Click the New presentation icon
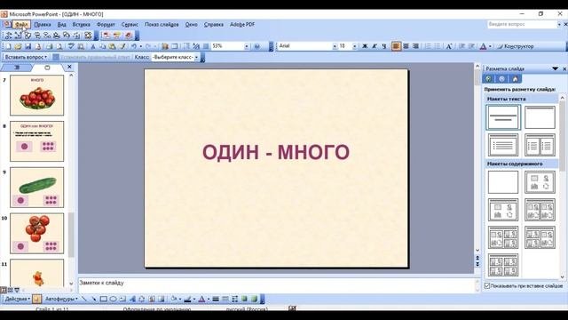568x320 pixels. (x=8, y=46)
